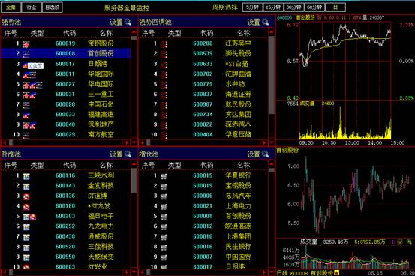Click the type icon next to 江苏吴中
The width and height of the screenshot is (415, 276).
click(164, 44)
